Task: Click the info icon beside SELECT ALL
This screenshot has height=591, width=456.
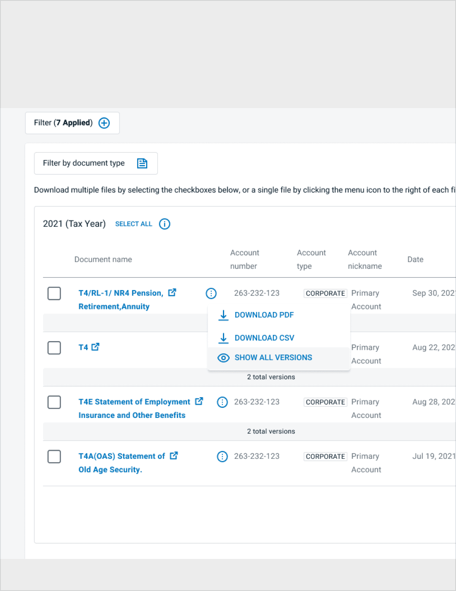Action: pyautogui.click(x=165, y=224)
